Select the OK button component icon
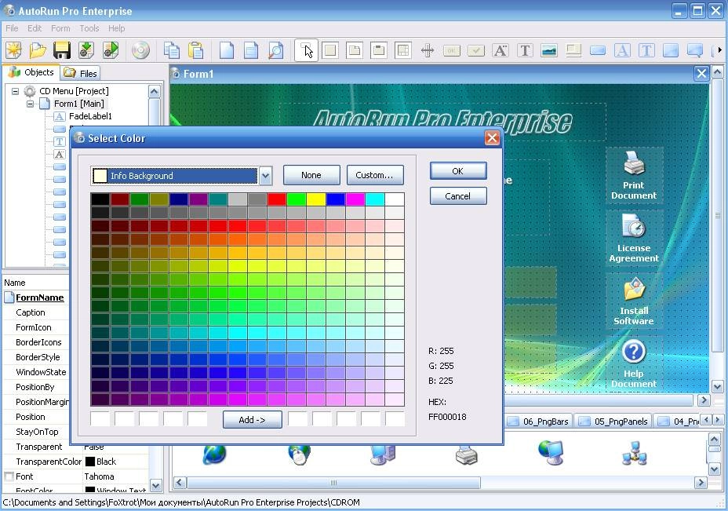This screenshot has height=511, width=728. click(x=452, y=50)
